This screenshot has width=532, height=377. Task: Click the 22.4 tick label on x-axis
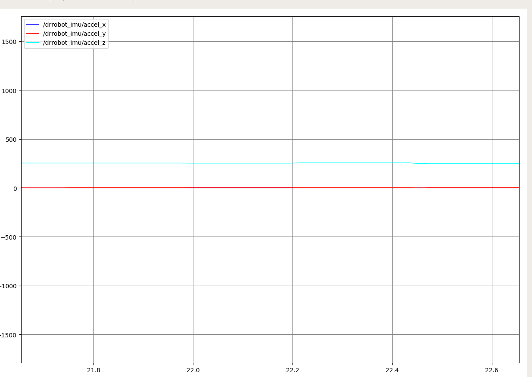[392, 370]
